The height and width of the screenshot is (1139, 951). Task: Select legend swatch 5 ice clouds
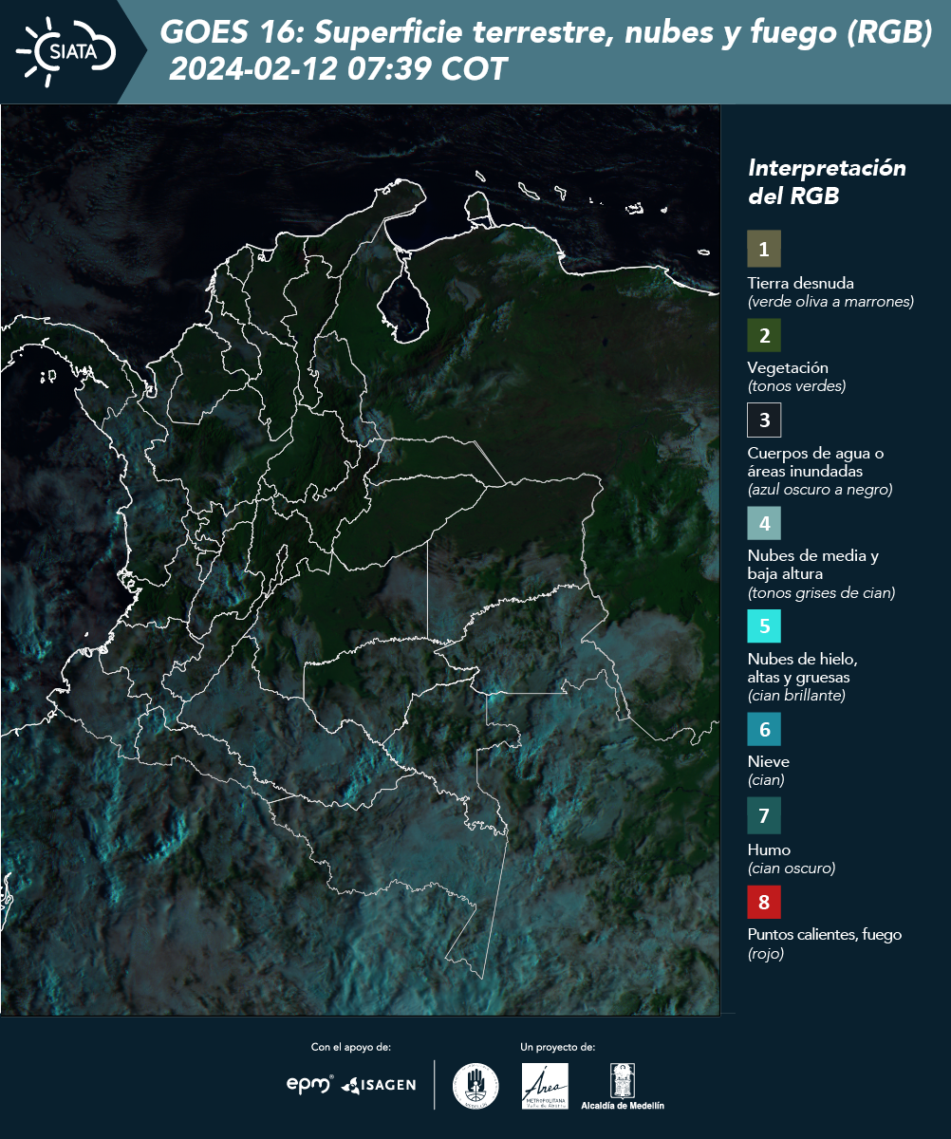pos(764,626)
